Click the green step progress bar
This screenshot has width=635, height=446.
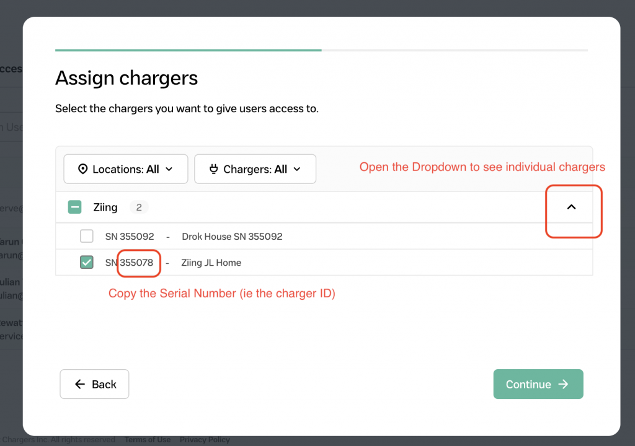click(188, 50)
